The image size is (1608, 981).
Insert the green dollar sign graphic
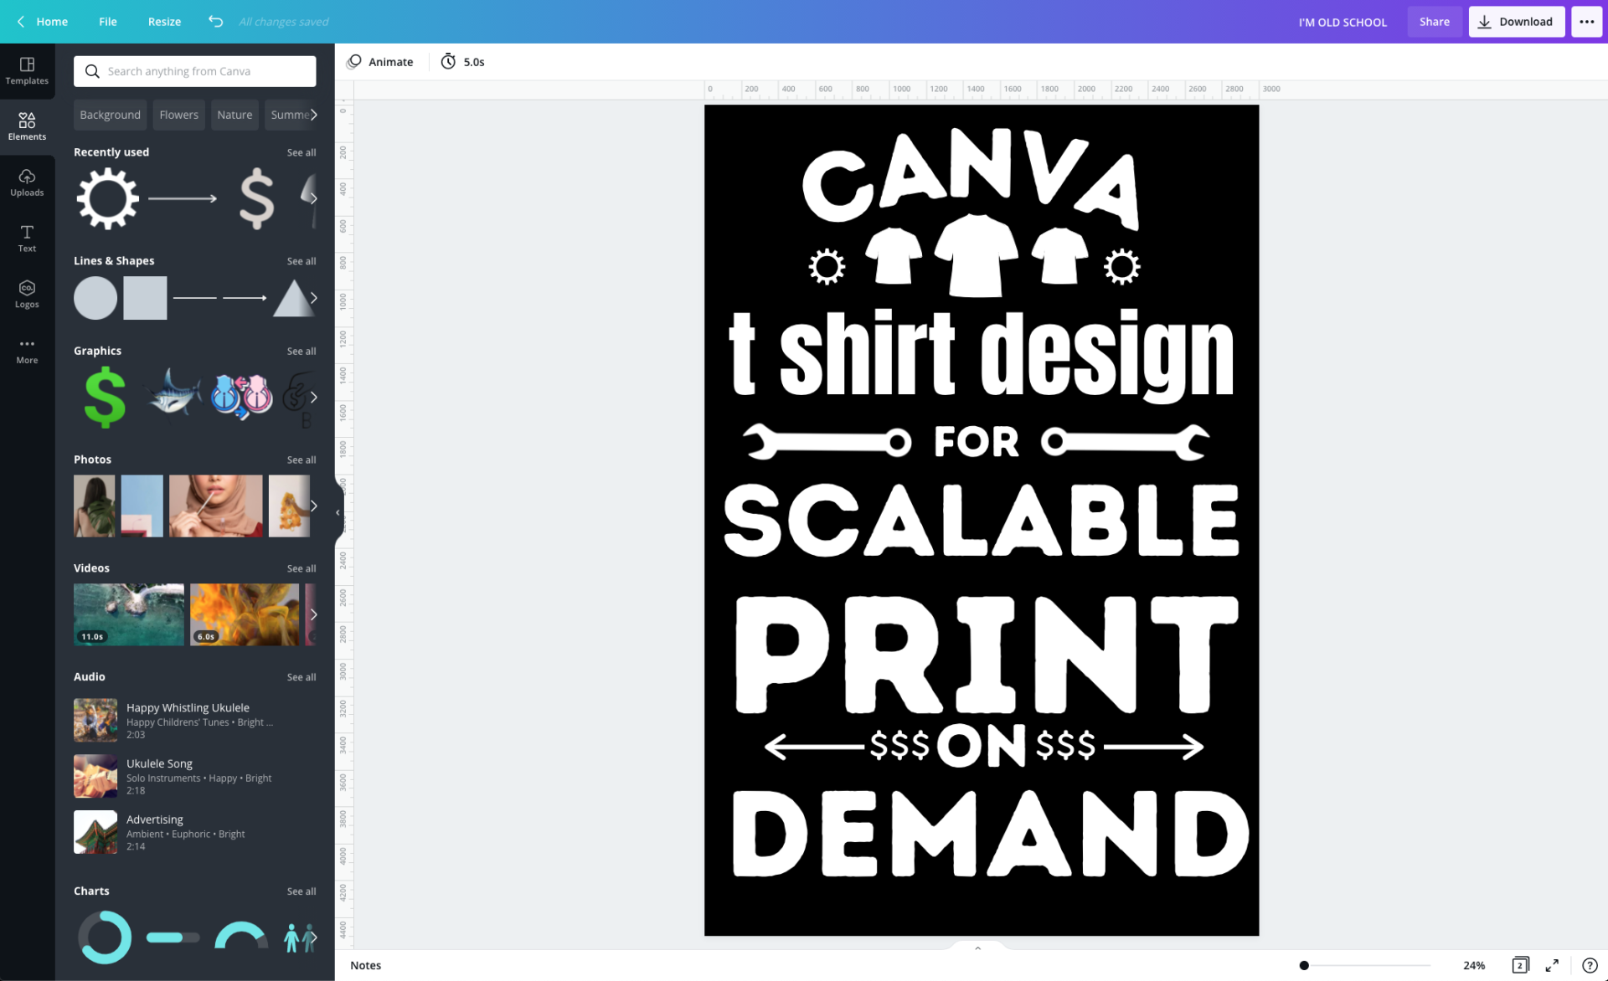click(x=105, y=398)
